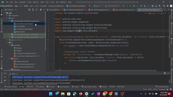Click the Make Project hammer icon
Image resolution: width=173 pixels, height=97 pixels.
tap(90, 6)
